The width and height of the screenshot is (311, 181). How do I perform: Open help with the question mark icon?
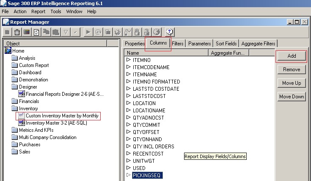point(170,32)
